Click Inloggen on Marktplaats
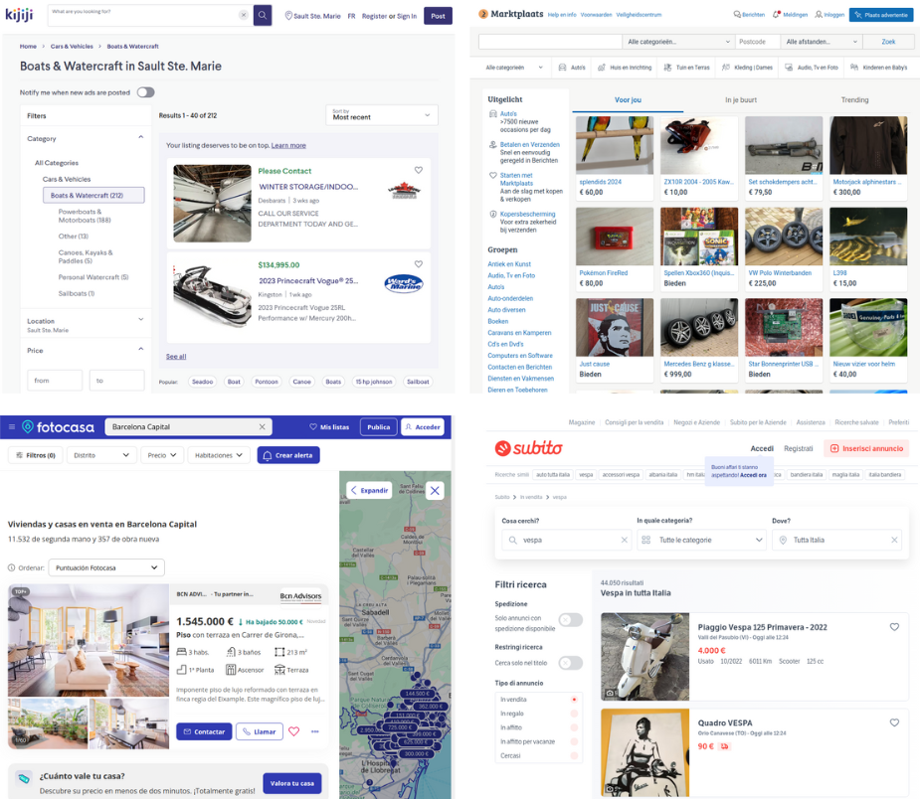Screen dimensions: 920x799 829,15
